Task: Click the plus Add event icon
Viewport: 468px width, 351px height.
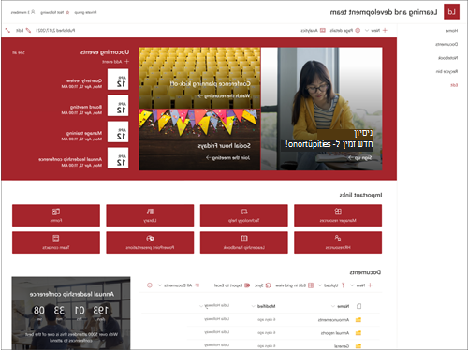Action: pyautogui.click(x=126, y=62)
